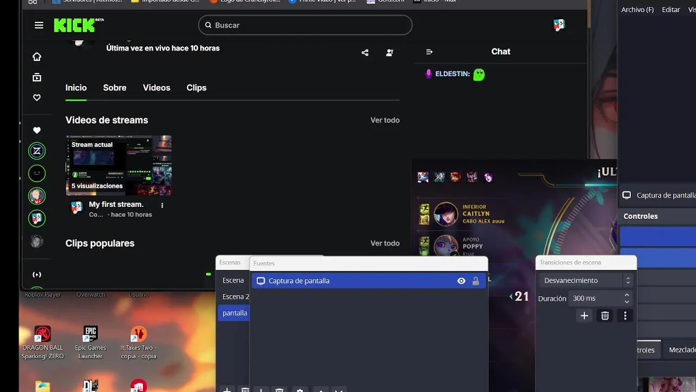Click the Buscar search field
The image size is (696, 392).
(x=305, y=25)
